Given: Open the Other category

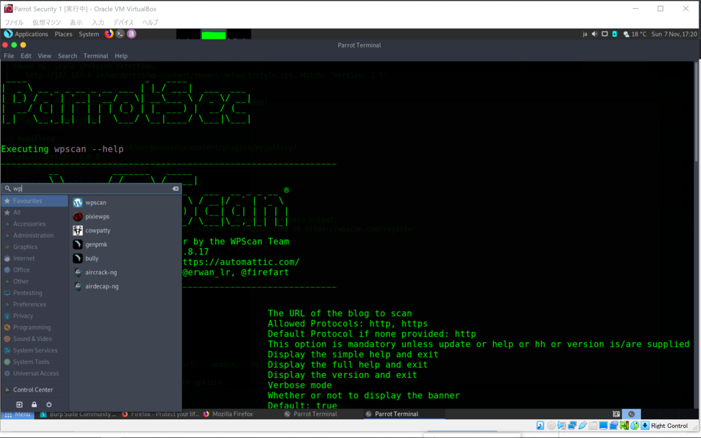Looking at the screenshot, I should pyautogui.click(x=34, y=281).
